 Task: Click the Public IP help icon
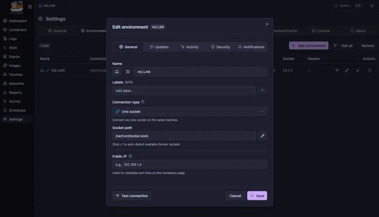coord(130,156)
